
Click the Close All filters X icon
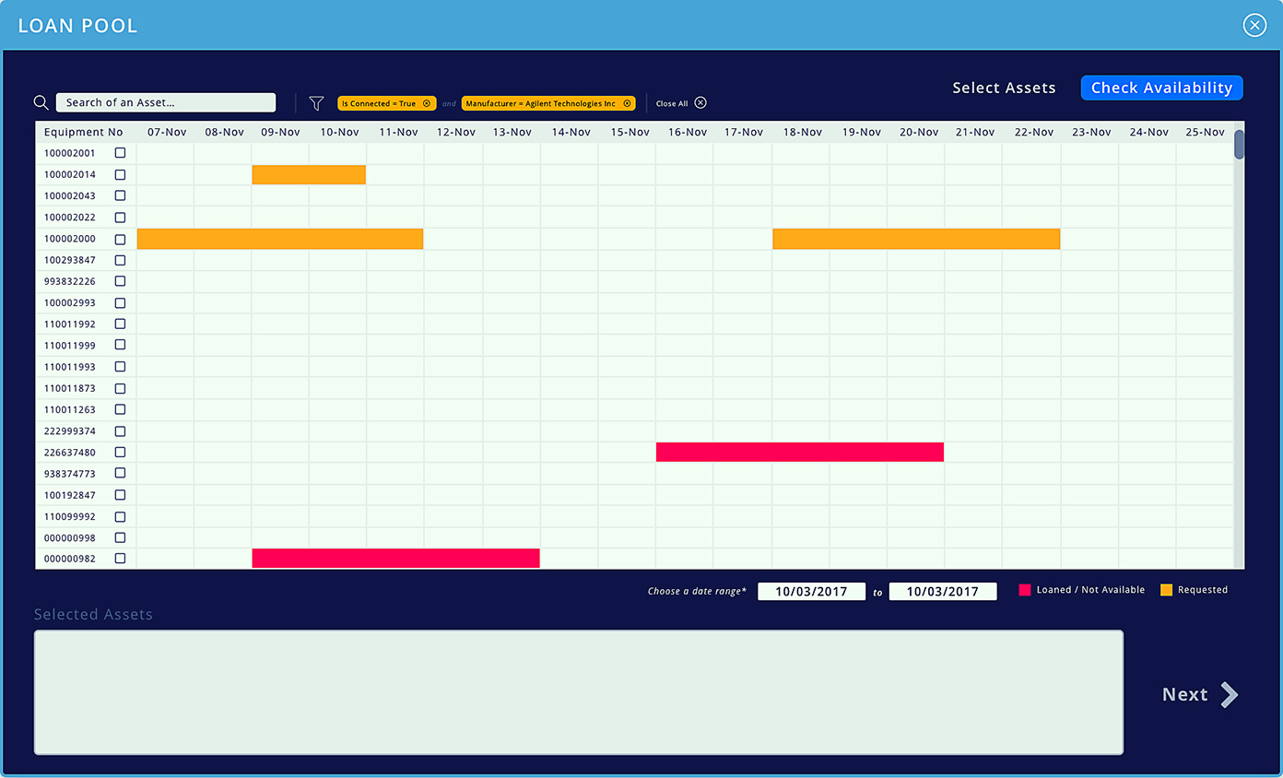pyautogui.click(x=700, y=103)
